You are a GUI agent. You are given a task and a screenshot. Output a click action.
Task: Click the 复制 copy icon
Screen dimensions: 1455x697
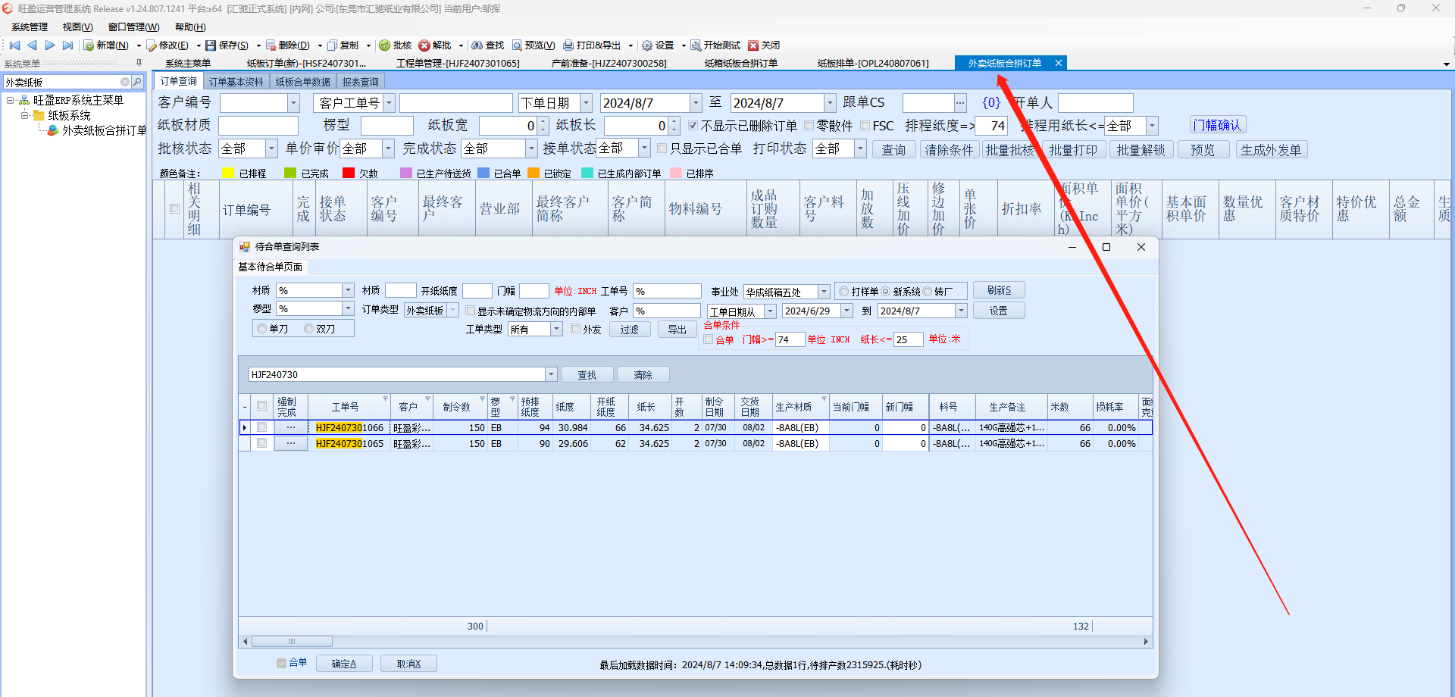pyautogui.click(x=332, y=45)
